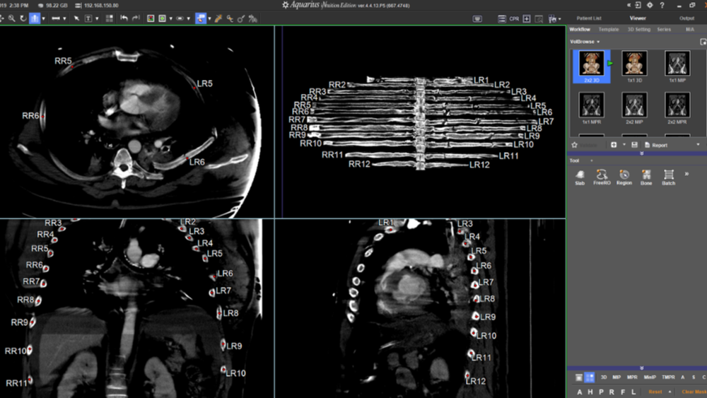Toggle MIP rendering mode

click(617, 377)
